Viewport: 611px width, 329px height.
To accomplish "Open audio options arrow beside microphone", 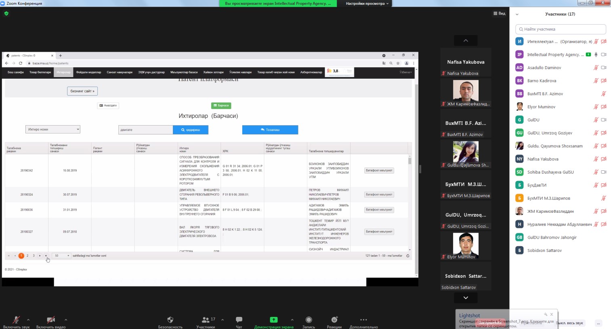I will pyautogui.click(x=28, y=320).
